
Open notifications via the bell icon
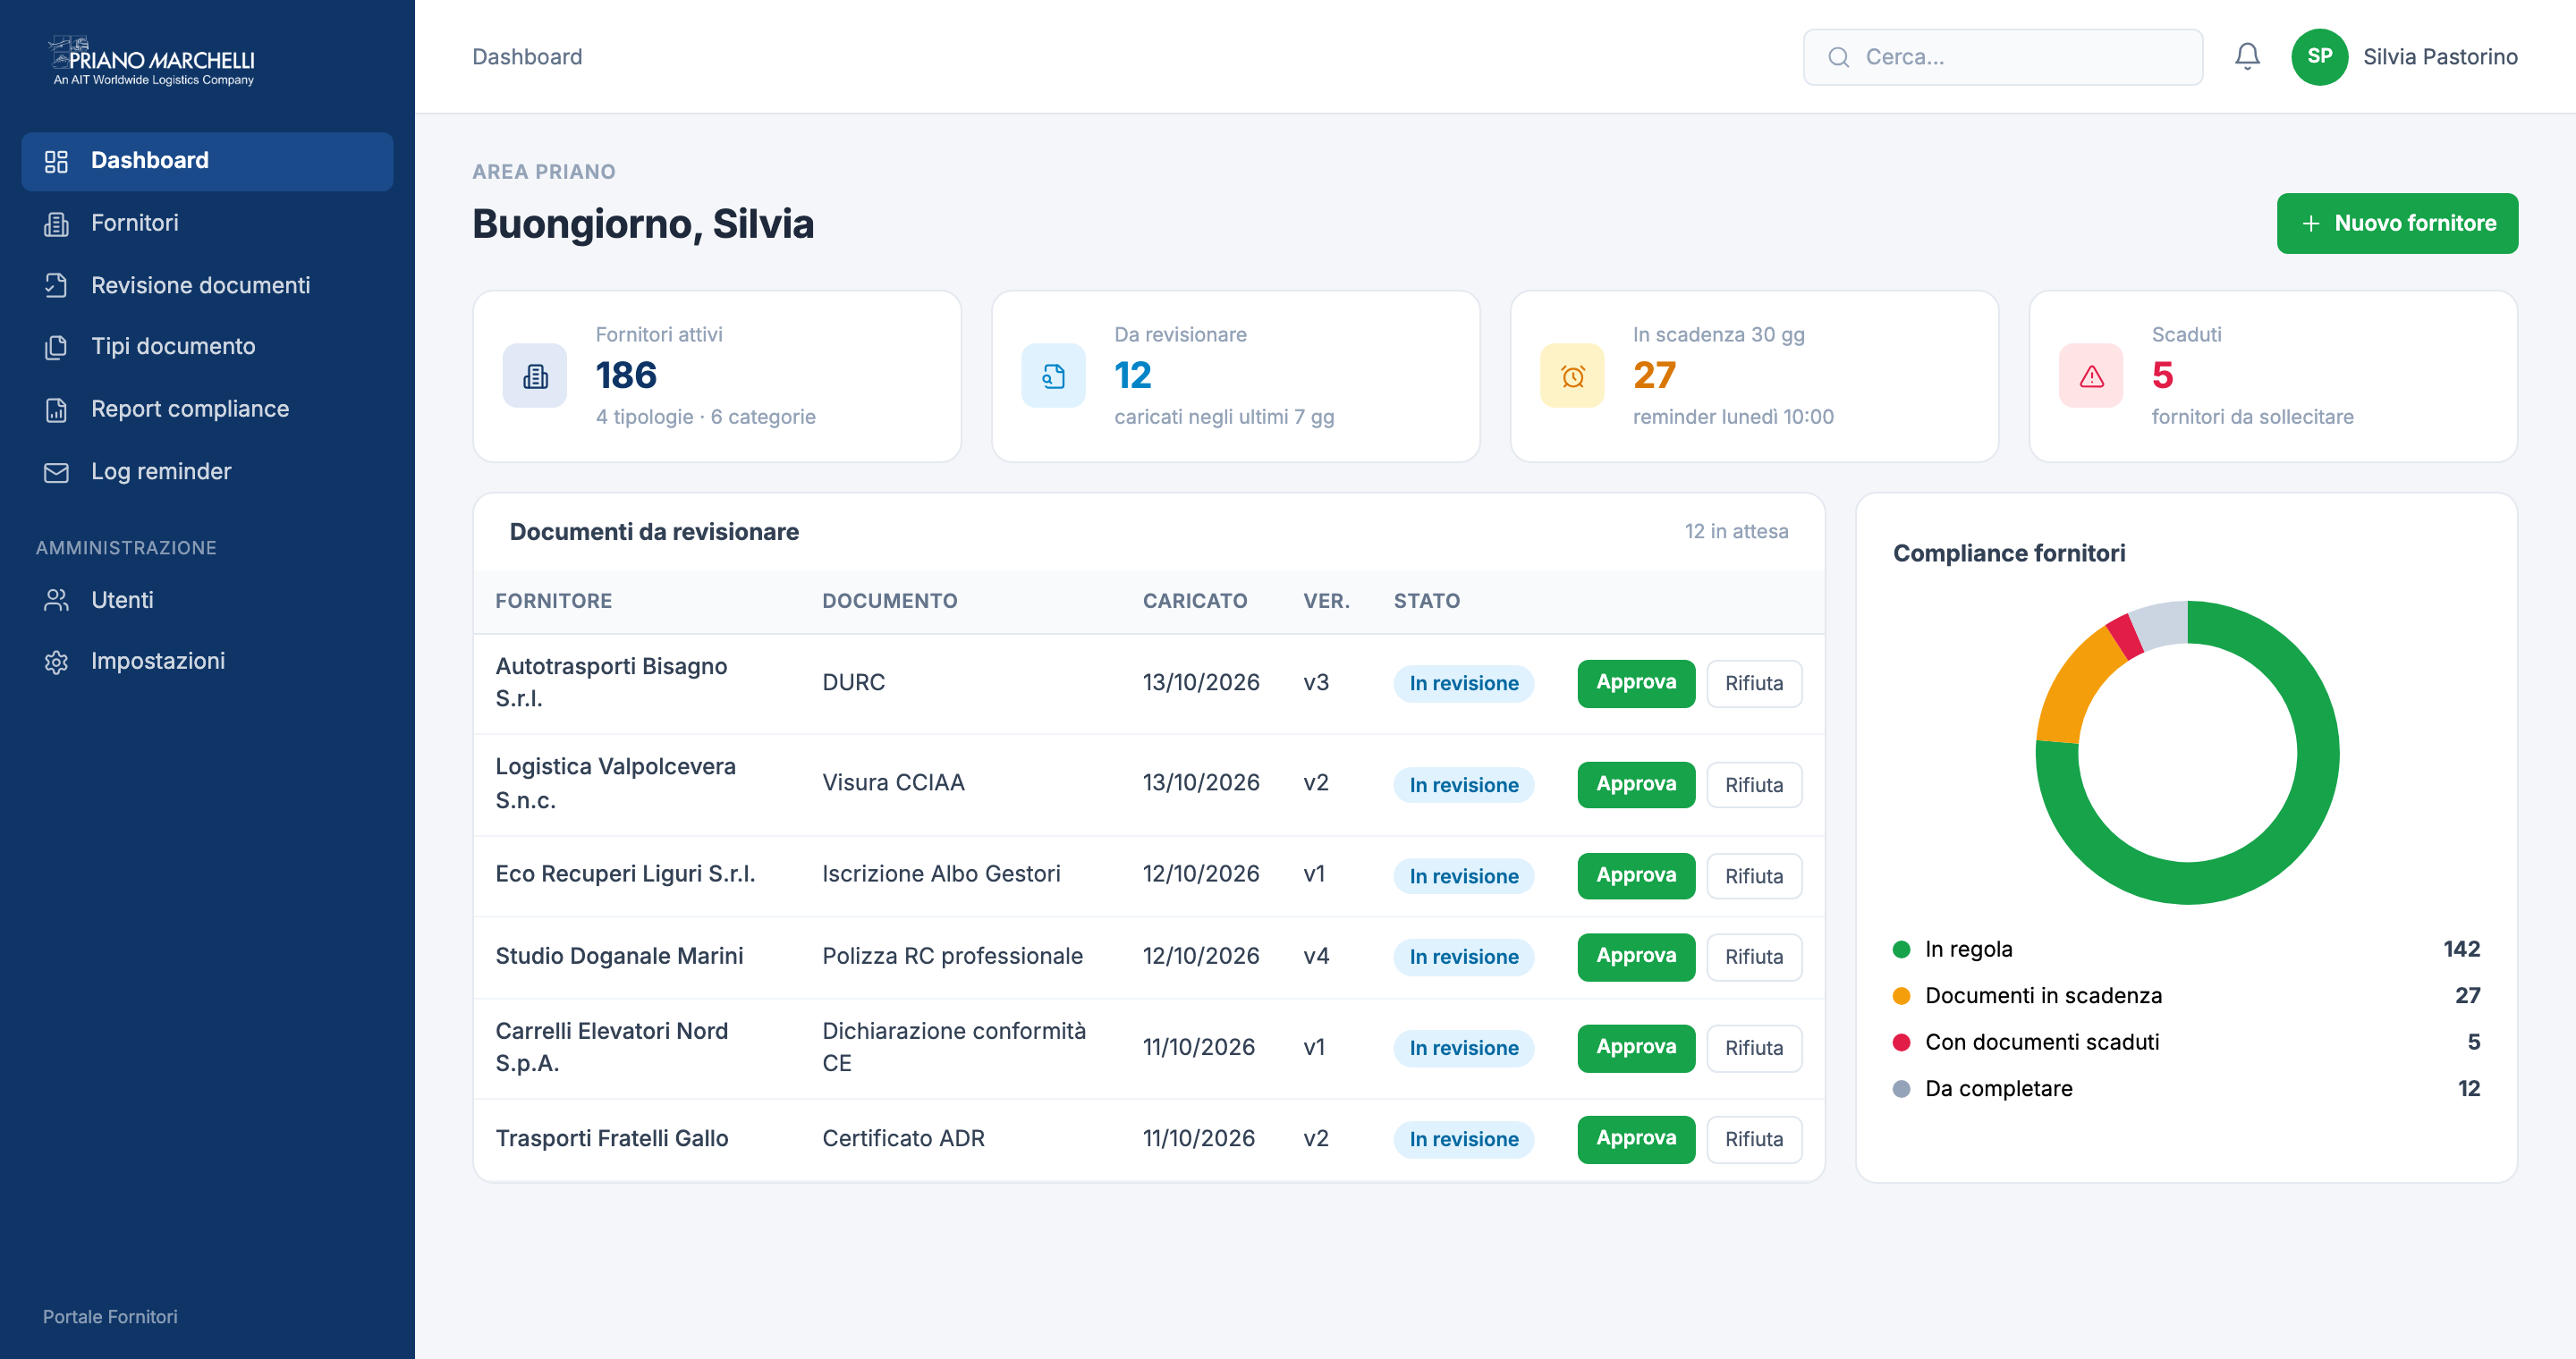pyautogui.click(x=2247, y=57)
